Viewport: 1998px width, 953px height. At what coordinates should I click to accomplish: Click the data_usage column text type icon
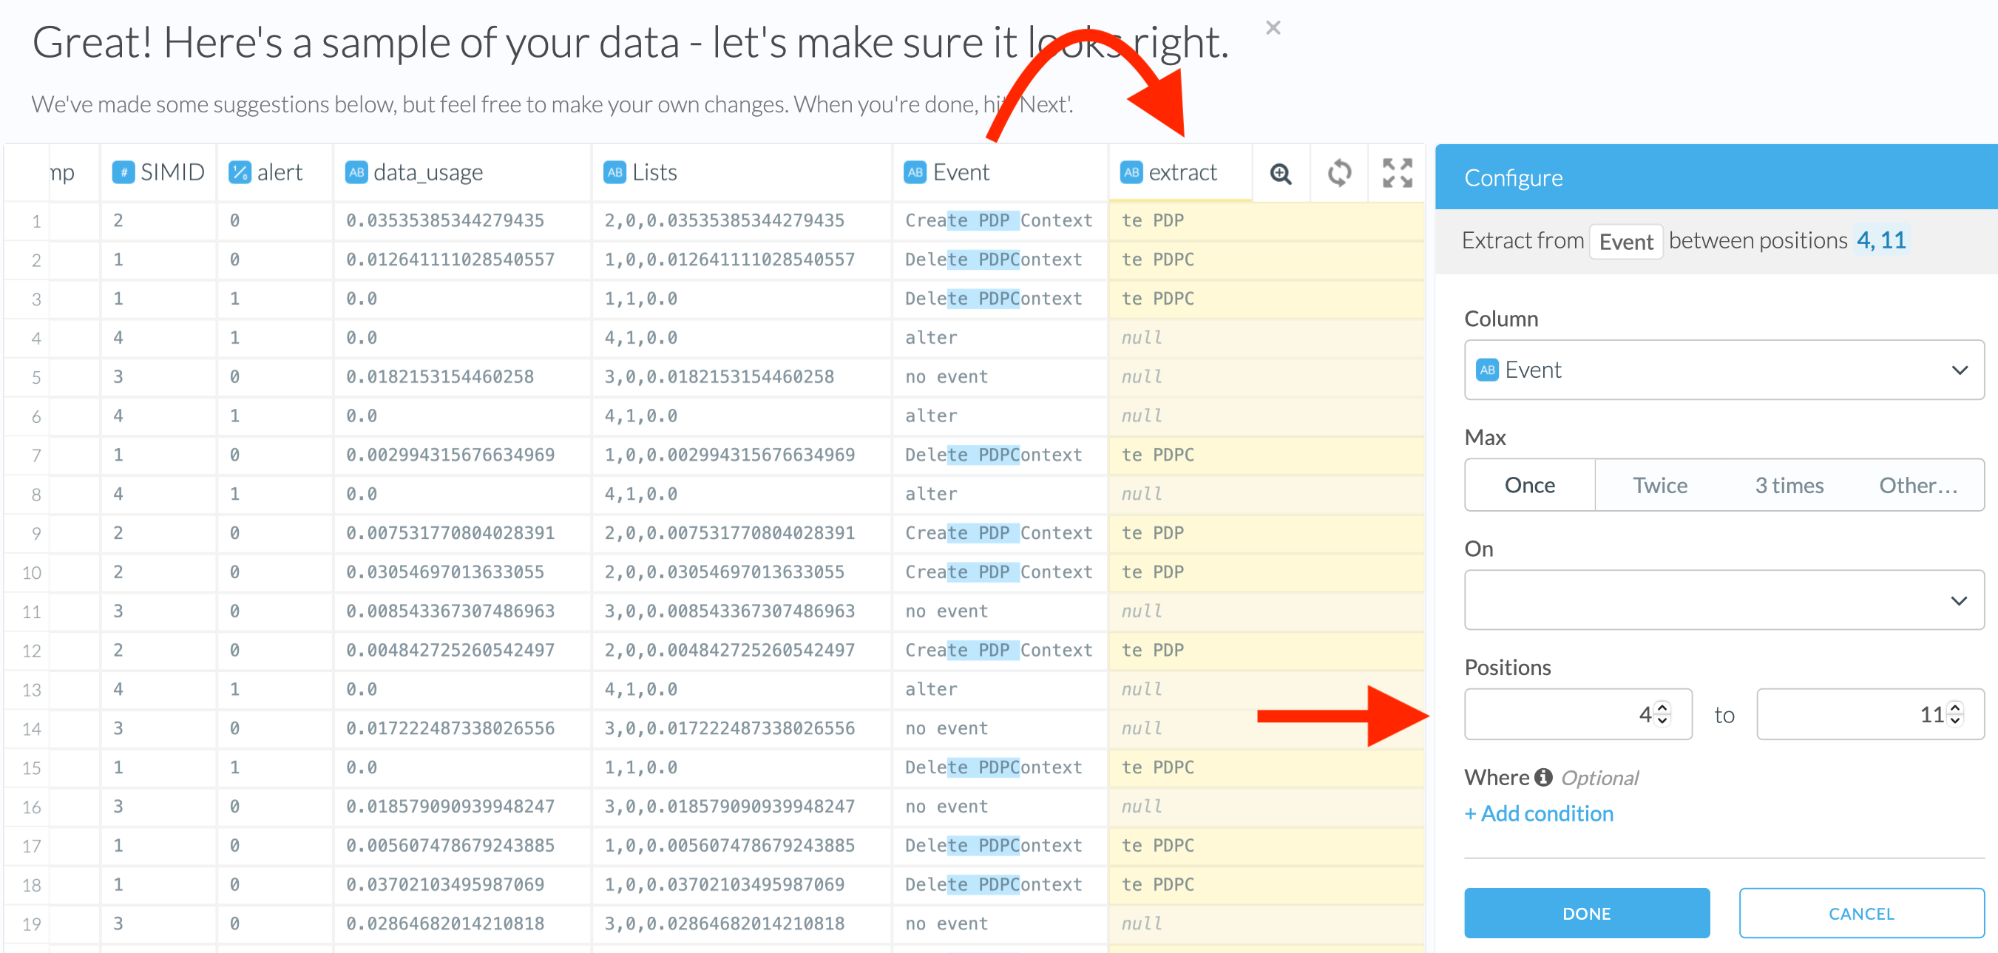coord(356,172)
